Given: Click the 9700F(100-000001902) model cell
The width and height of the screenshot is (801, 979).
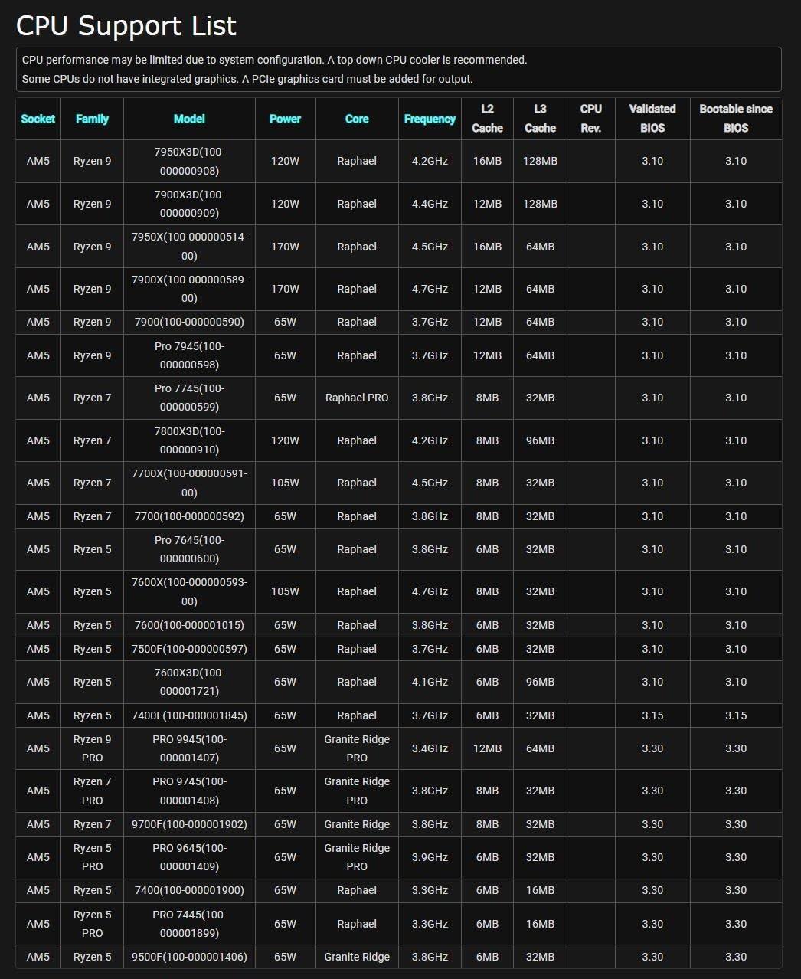Looking at the screenshot, I should (x=189, y=824).
